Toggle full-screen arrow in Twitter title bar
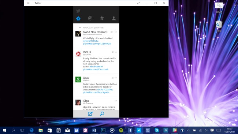 [138, 3]
